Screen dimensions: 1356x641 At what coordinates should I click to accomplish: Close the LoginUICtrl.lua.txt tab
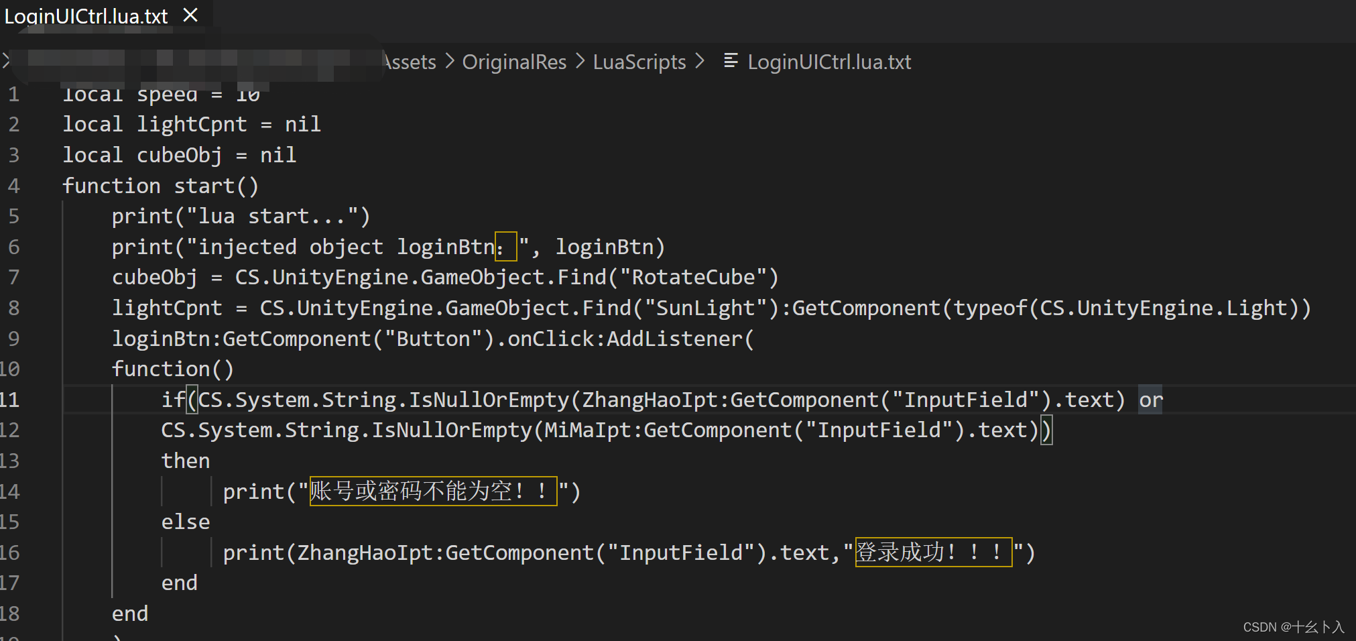pyautogui.click(x=190, y=15)
